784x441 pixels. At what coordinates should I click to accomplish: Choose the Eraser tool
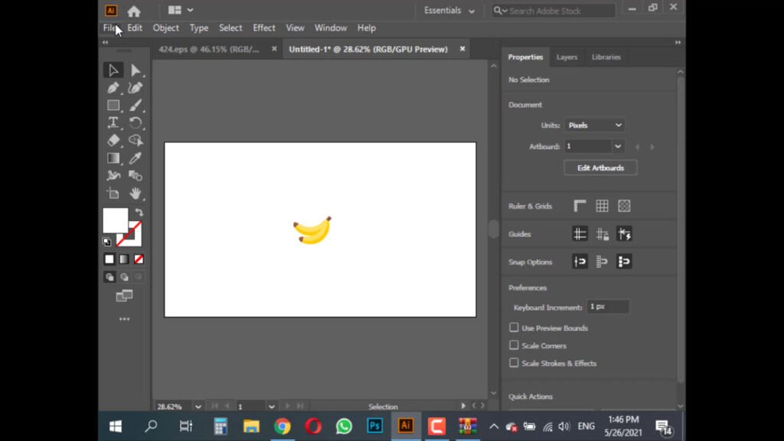[113, 141]
